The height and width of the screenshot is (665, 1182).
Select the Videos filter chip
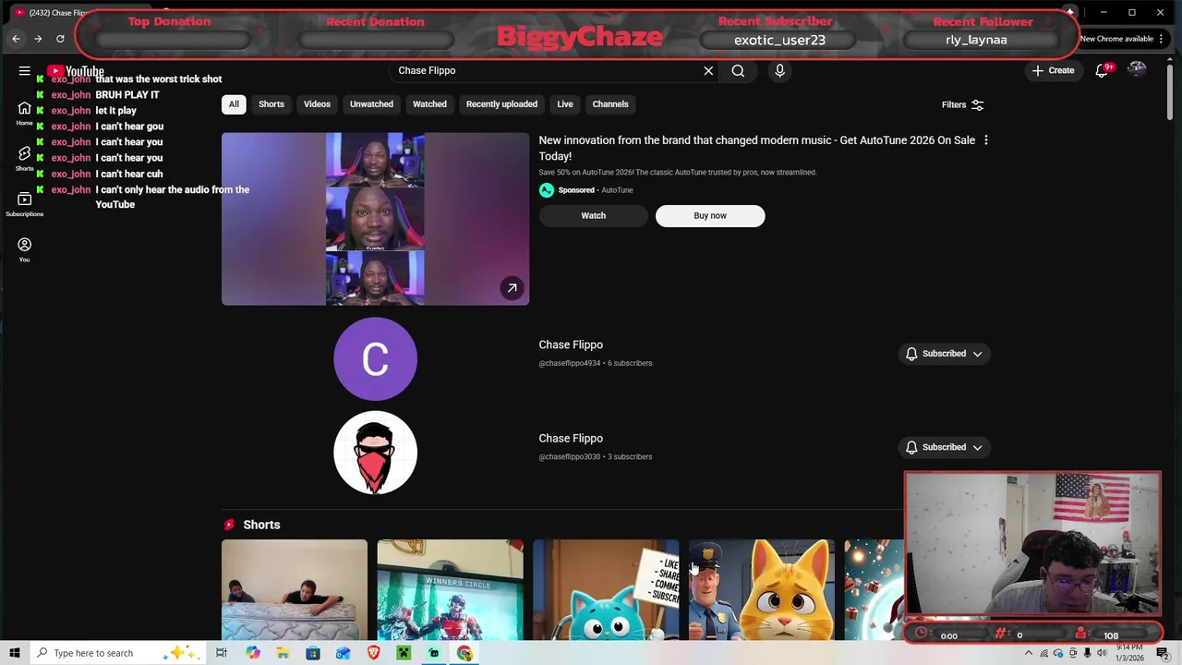[x=317, y=104]
